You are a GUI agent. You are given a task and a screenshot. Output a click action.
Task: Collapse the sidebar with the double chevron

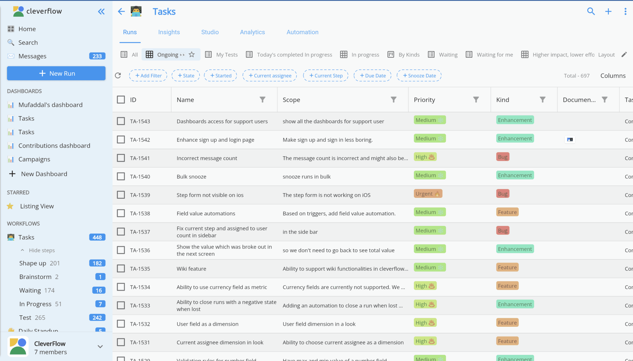click(101, 11)
